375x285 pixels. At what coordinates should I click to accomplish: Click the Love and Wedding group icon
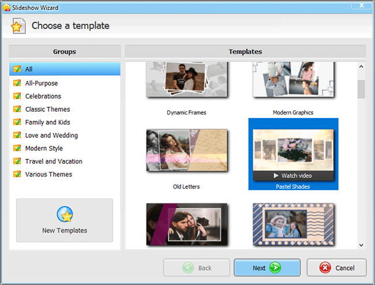pyautogui.click(x=17, y=135)
